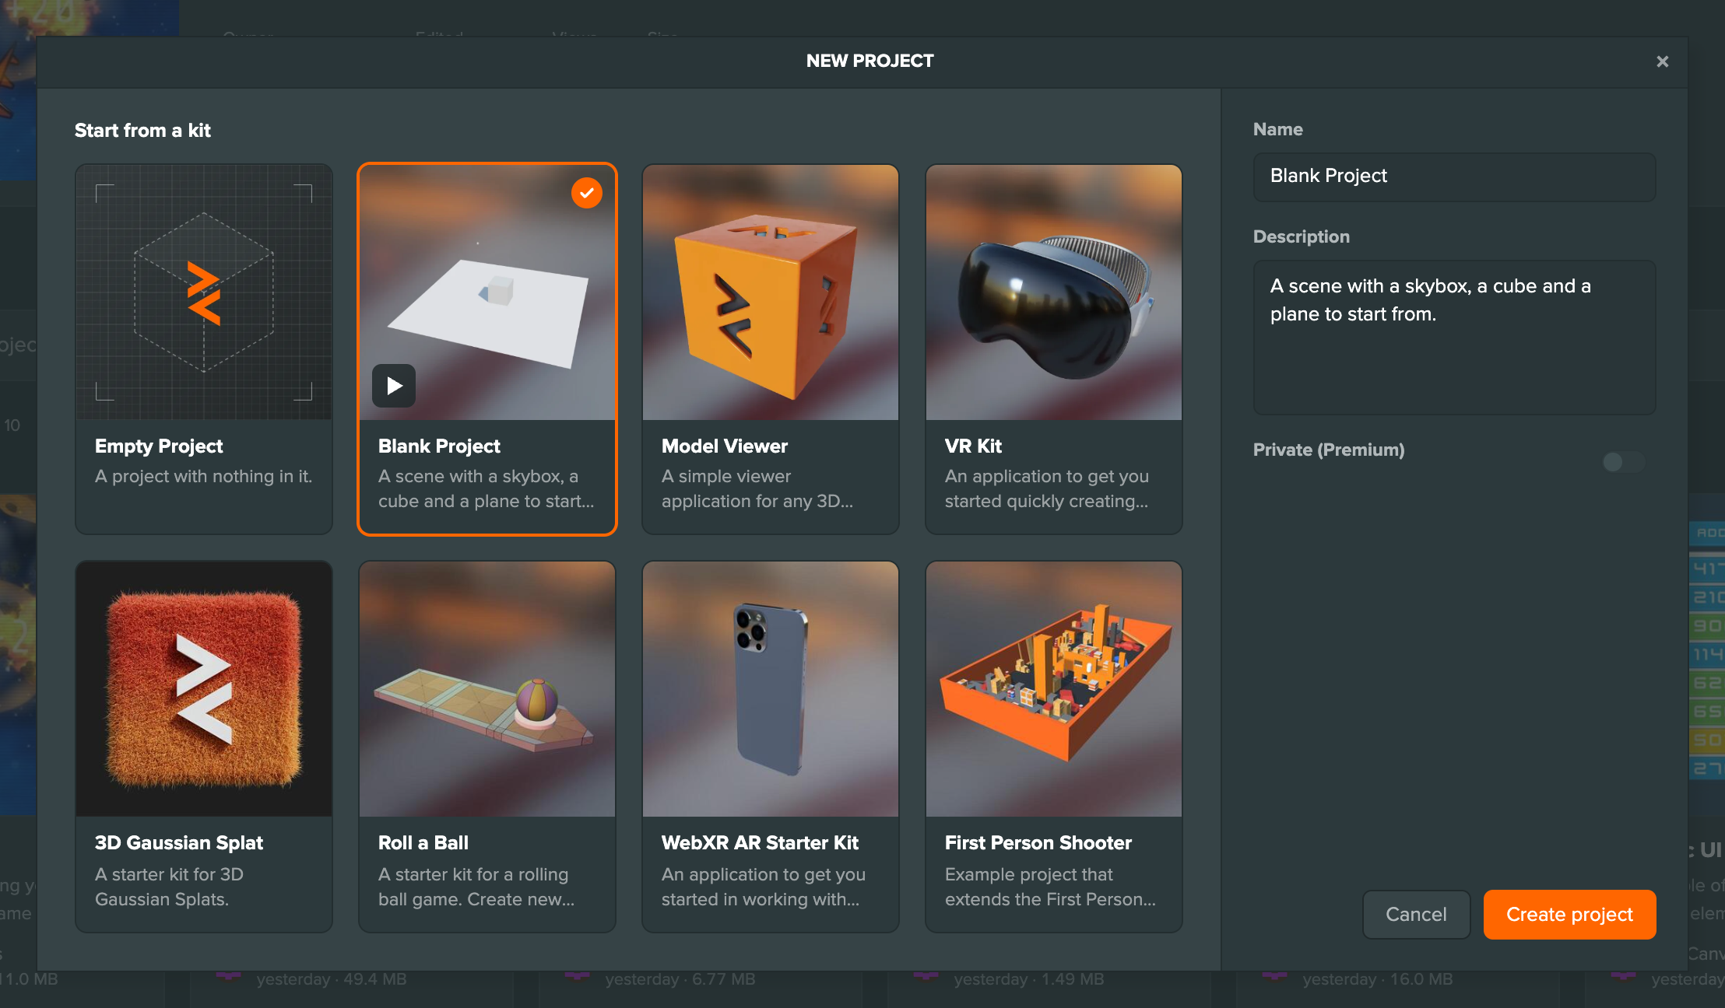
Task: Click the First Person Shooter title
Action: tap(1038, 843)
